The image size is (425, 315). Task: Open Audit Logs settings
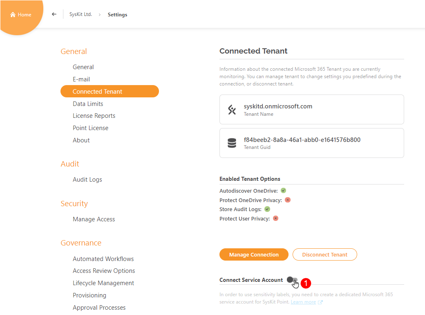pos(87,180)
